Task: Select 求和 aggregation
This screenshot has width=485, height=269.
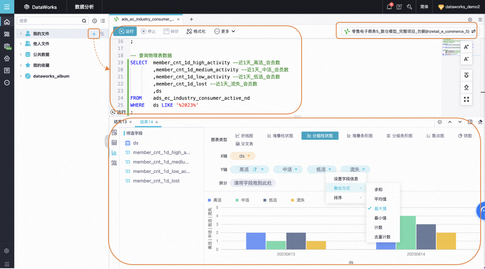Action: [x=383, y=190]
